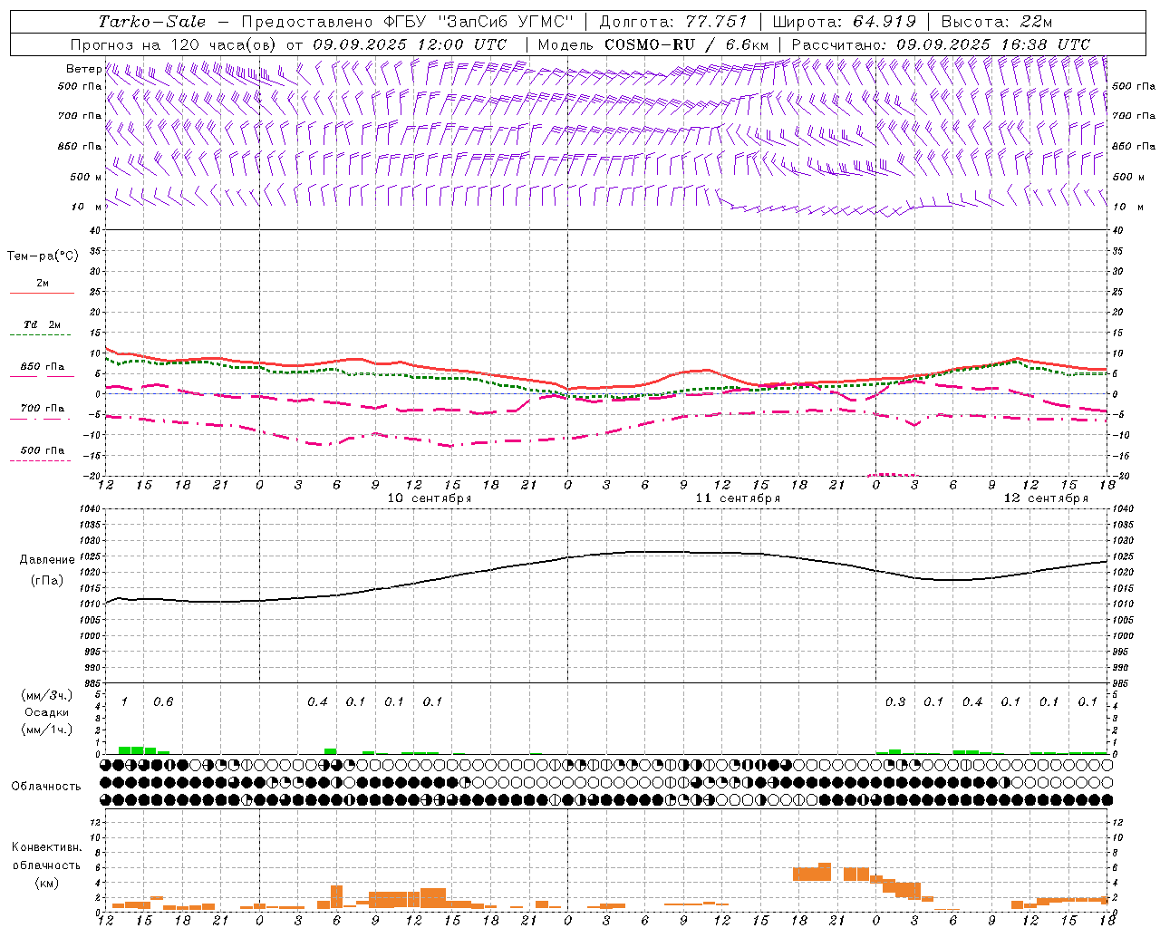Viewport: 1160px width, 928px height.
Task: Click the elevation text Высота: 22м
Action: [997, 22]
